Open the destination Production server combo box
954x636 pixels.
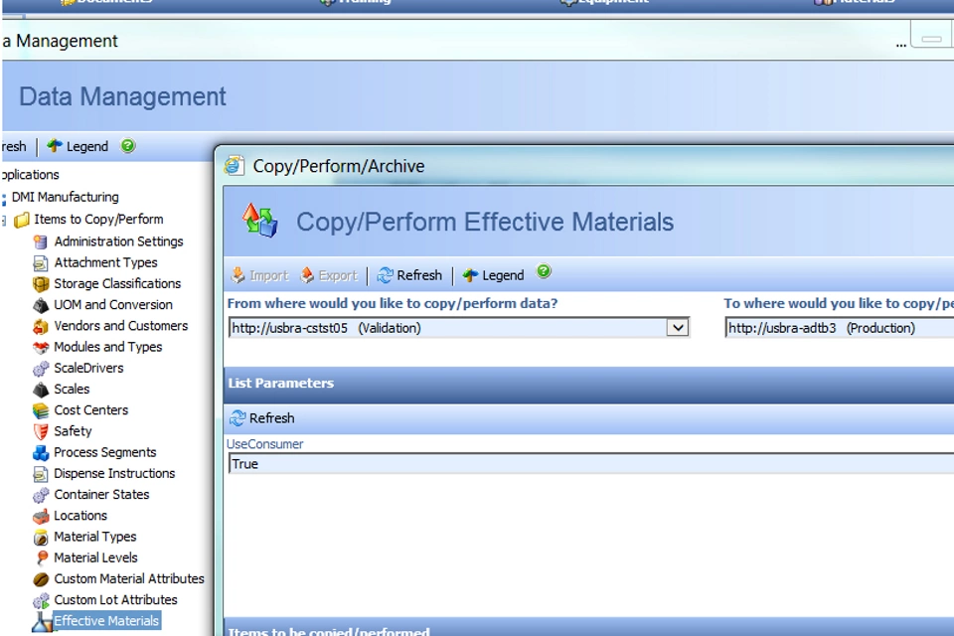(838, 328)
